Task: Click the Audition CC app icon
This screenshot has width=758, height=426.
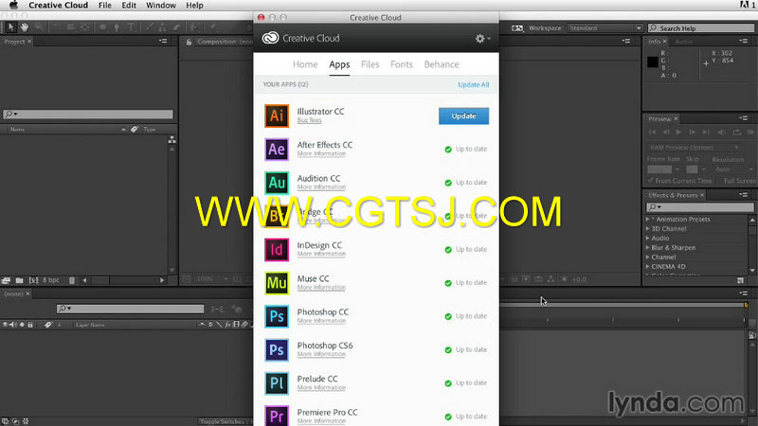Action: coord(277,183)
